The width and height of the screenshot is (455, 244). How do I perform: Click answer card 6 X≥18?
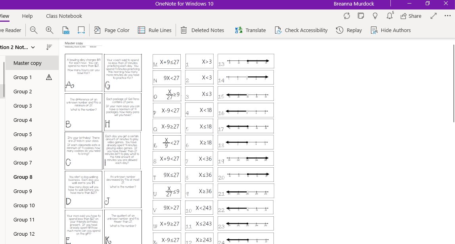coord(199,142)
